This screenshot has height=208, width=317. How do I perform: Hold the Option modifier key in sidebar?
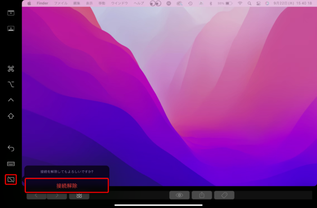coord(11,84)
